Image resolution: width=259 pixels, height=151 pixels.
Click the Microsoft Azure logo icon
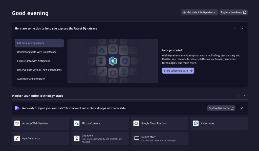77,123
